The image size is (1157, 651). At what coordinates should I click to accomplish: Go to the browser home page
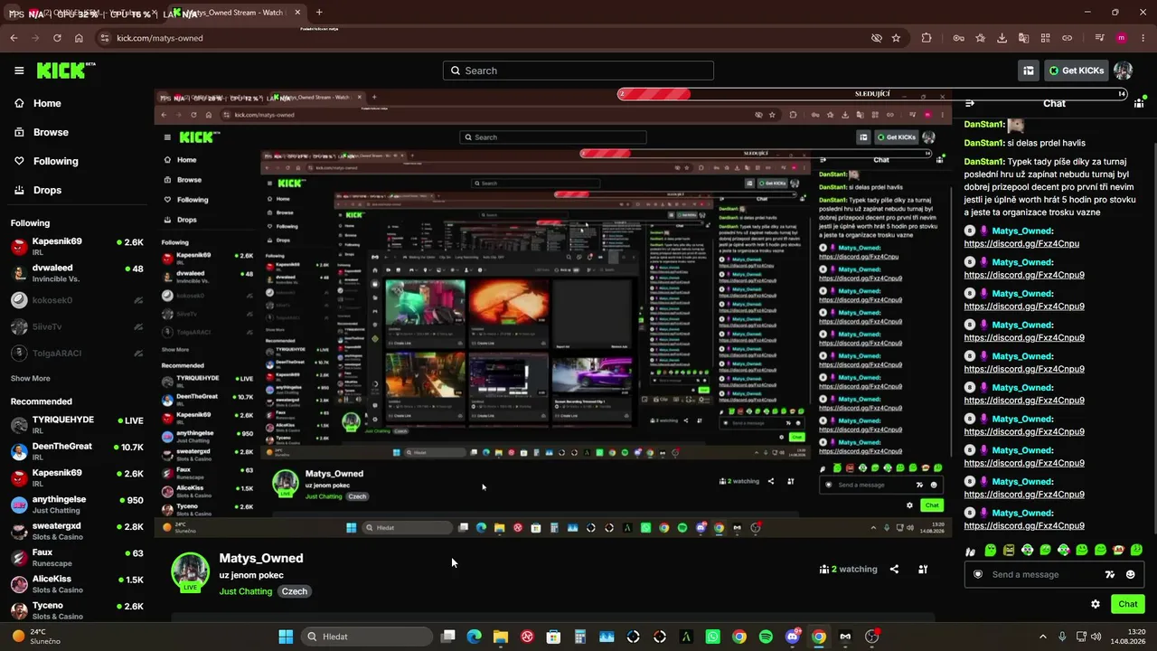[79, 38]
